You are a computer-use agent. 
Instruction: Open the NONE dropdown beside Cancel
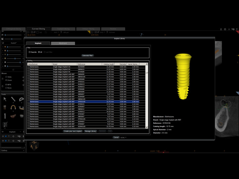[x=123, y=138]
